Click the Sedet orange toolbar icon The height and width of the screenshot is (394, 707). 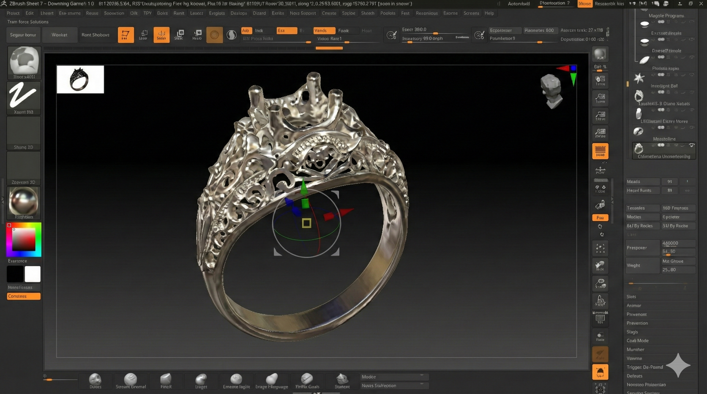(x=161, y=34)
